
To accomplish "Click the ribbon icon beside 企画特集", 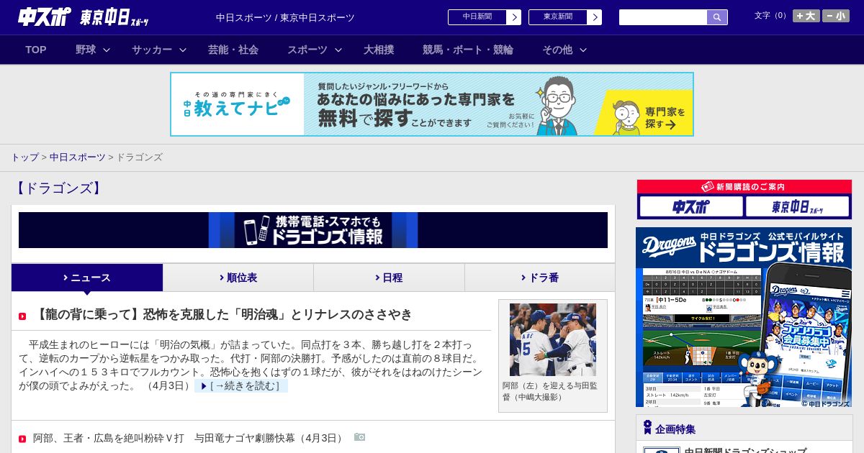I will pyautogui.click(x=647, y=428).
